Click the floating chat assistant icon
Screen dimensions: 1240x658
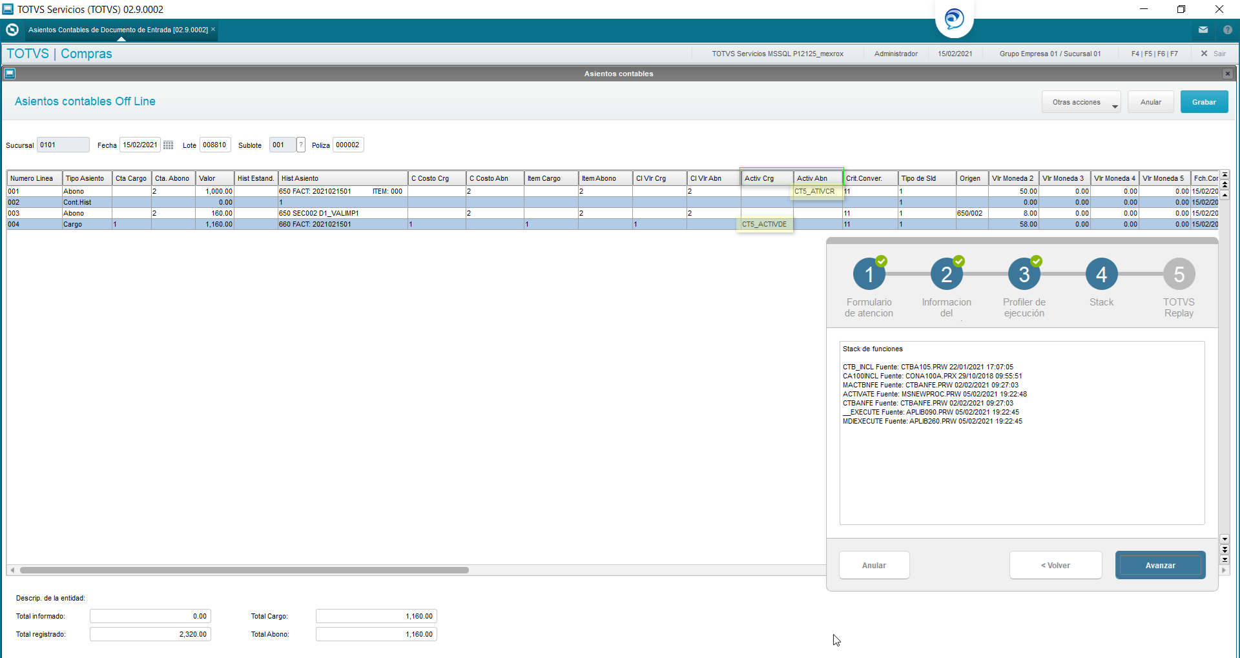955,18
